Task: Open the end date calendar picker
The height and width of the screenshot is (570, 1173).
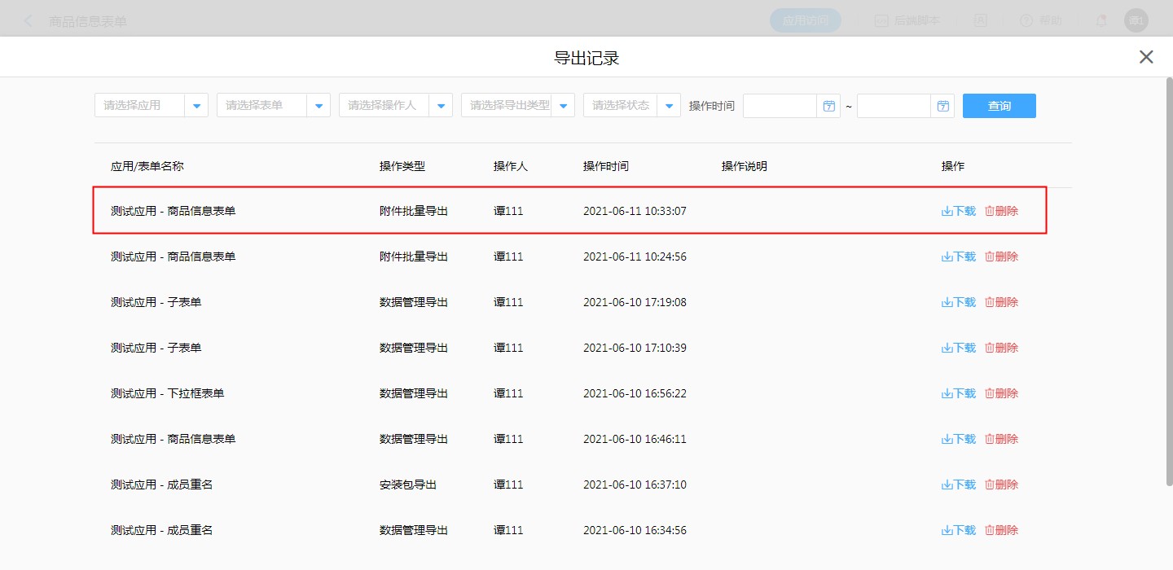Action: pos(942,106)
